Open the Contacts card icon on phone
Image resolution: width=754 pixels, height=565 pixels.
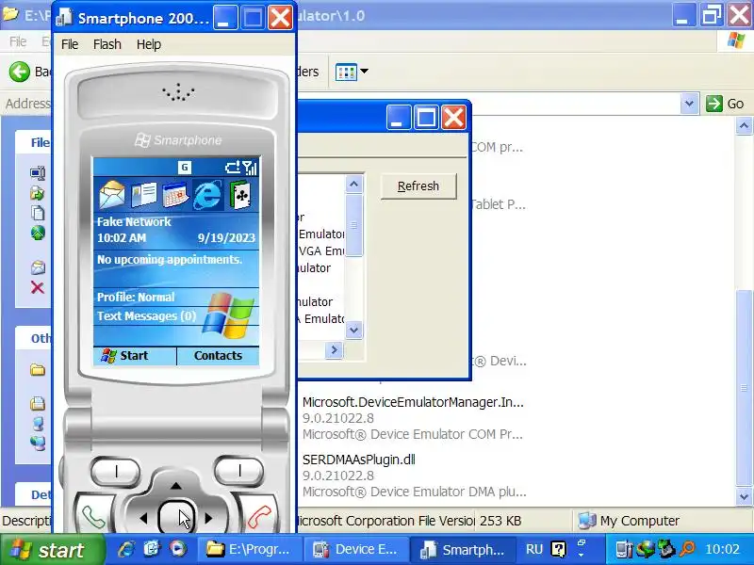tap(143, 195)
